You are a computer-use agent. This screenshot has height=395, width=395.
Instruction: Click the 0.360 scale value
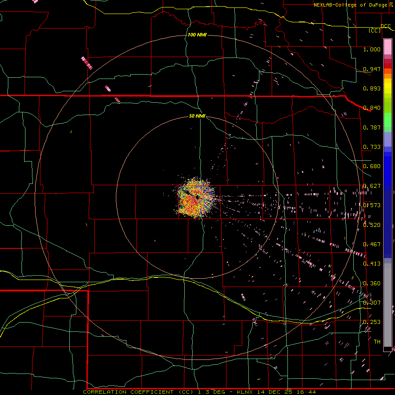click(x=372, y=284)
